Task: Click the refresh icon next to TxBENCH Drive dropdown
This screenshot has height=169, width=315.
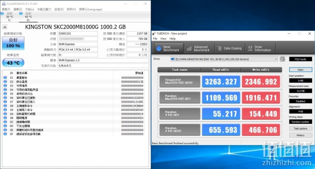Action: coord(282,59)
